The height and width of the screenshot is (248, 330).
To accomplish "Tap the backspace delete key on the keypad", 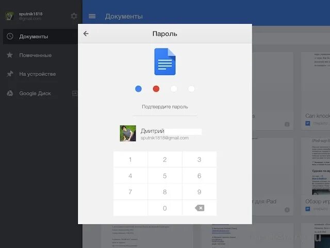I will tap(200, 208).
